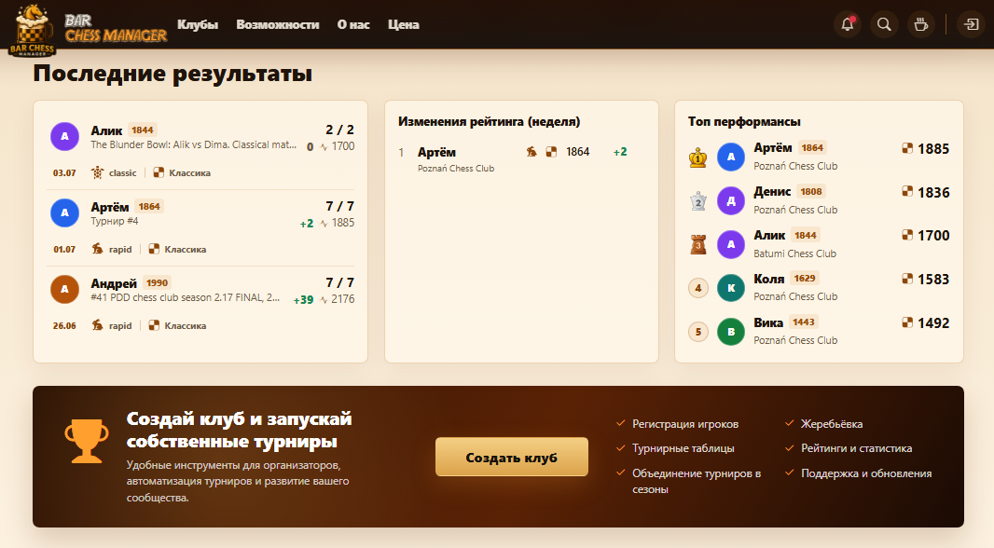Click the rapid rabbit icon for 01.07
Screen dimensions: 994x548
click(97, 249)
